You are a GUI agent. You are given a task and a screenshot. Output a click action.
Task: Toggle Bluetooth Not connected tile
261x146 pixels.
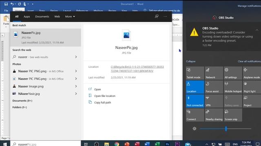(x=195, y=101)
